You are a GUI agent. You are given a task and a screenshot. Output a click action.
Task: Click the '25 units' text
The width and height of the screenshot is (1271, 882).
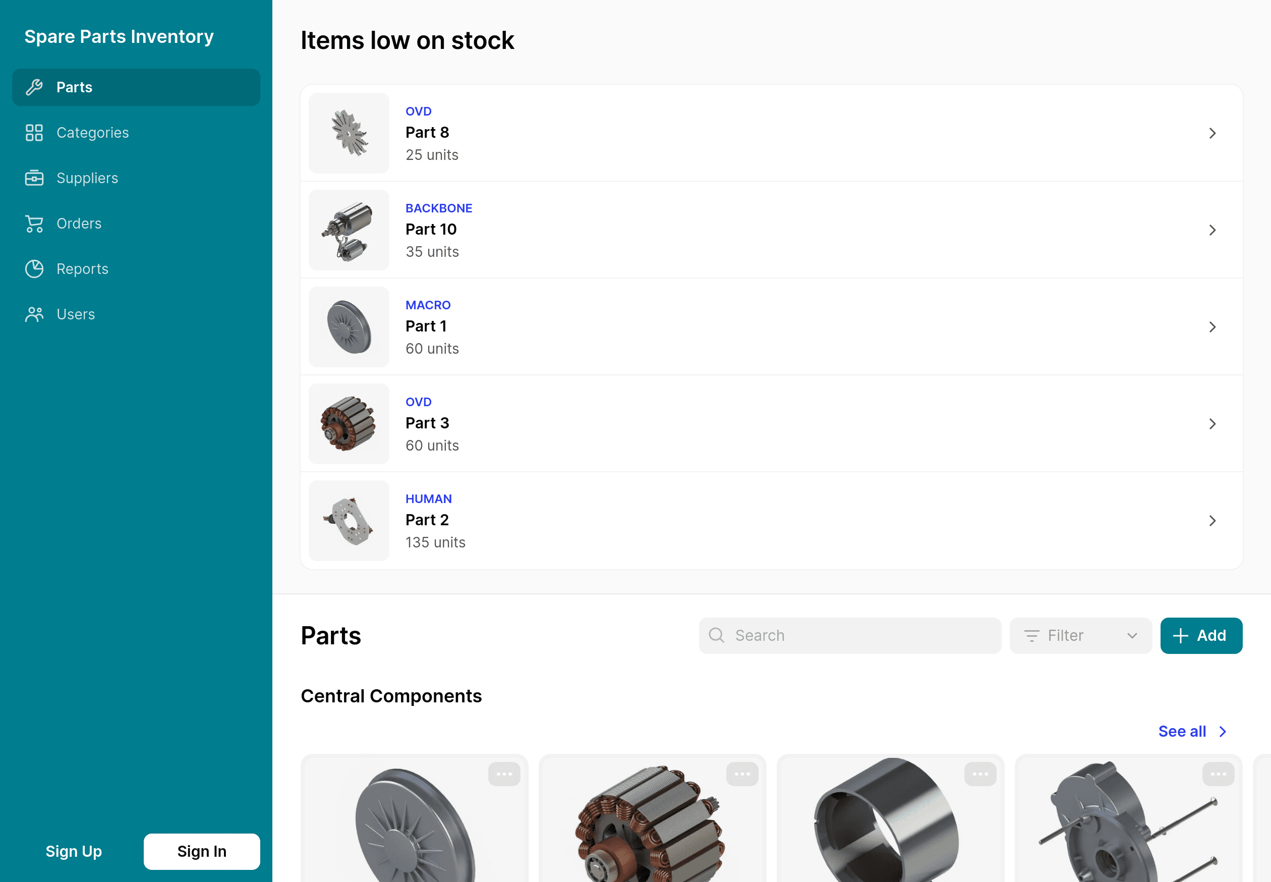(432, 155)
